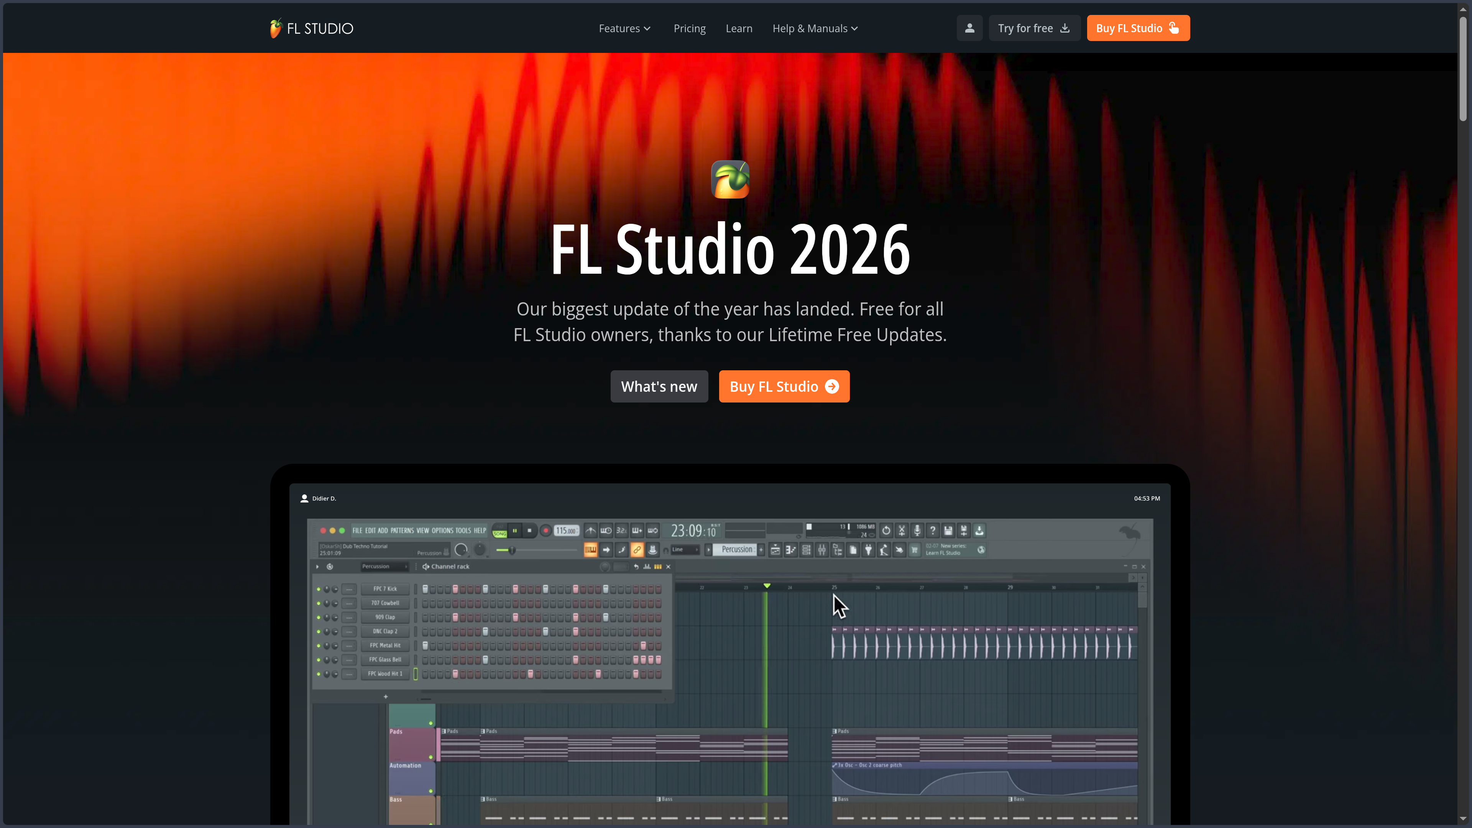
Task: Click the main volume knob
Action: (460, 550)
